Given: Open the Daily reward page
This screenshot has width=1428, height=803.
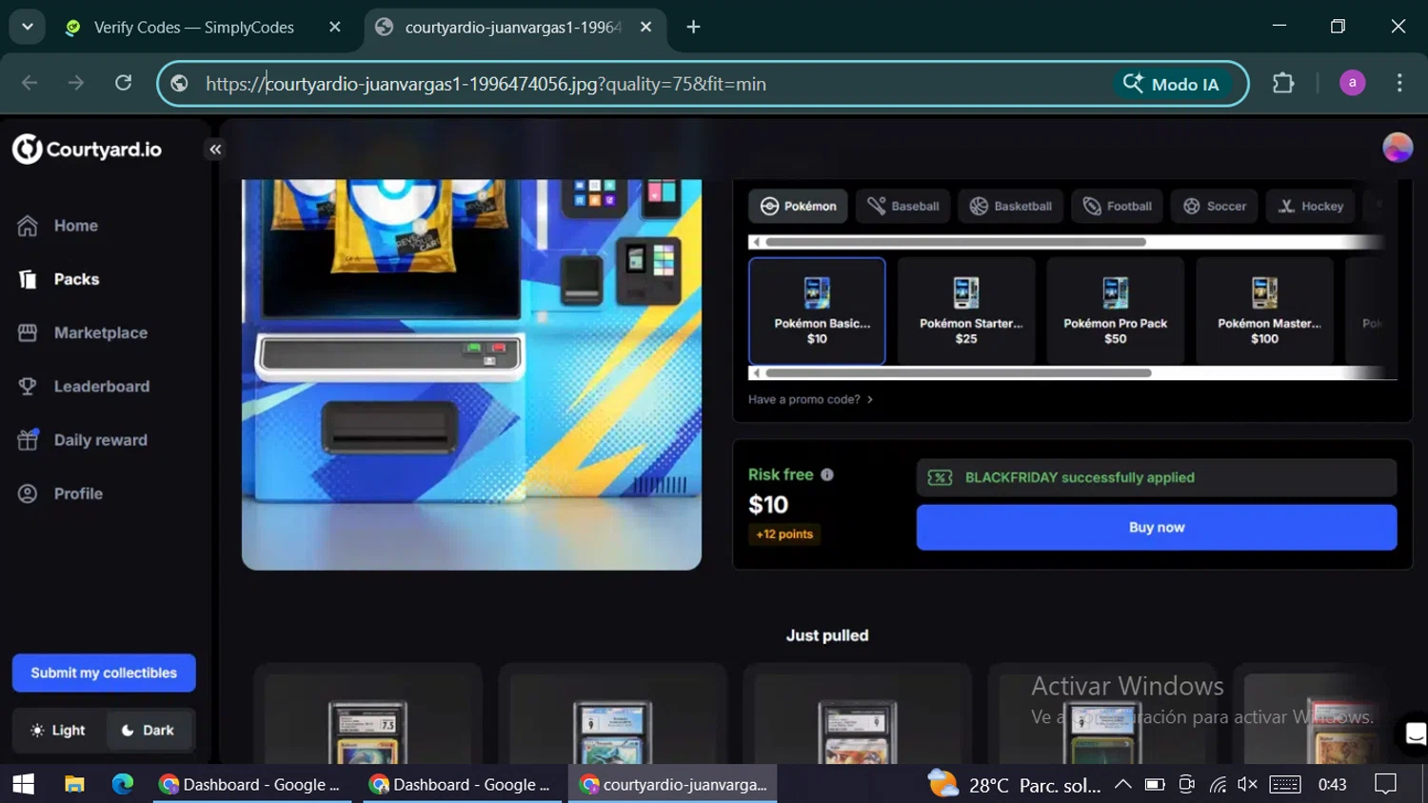Looking at the screenshot, I should point(83,440).
